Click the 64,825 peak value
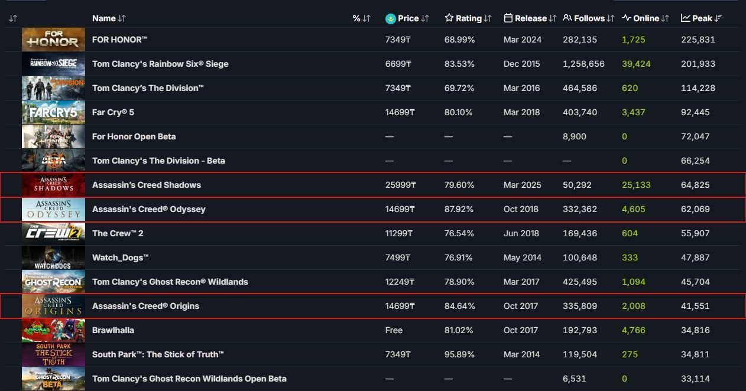The width and height of the screenshot is (746, 391). (x=696, y=185)
